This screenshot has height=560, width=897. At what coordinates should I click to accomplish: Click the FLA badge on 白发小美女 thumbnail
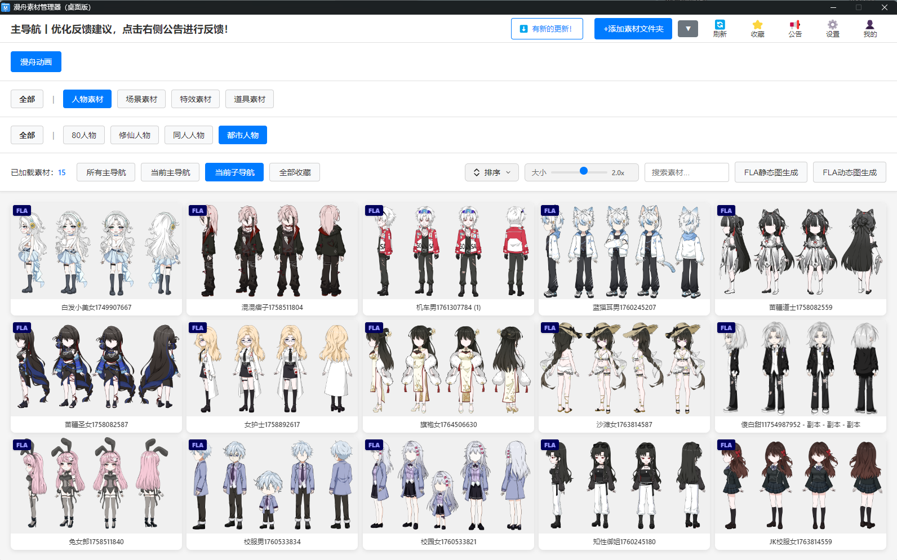22,211
